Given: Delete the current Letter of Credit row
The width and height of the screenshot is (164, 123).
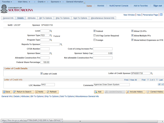Looking at the screenshot, I should coord(162,84).
